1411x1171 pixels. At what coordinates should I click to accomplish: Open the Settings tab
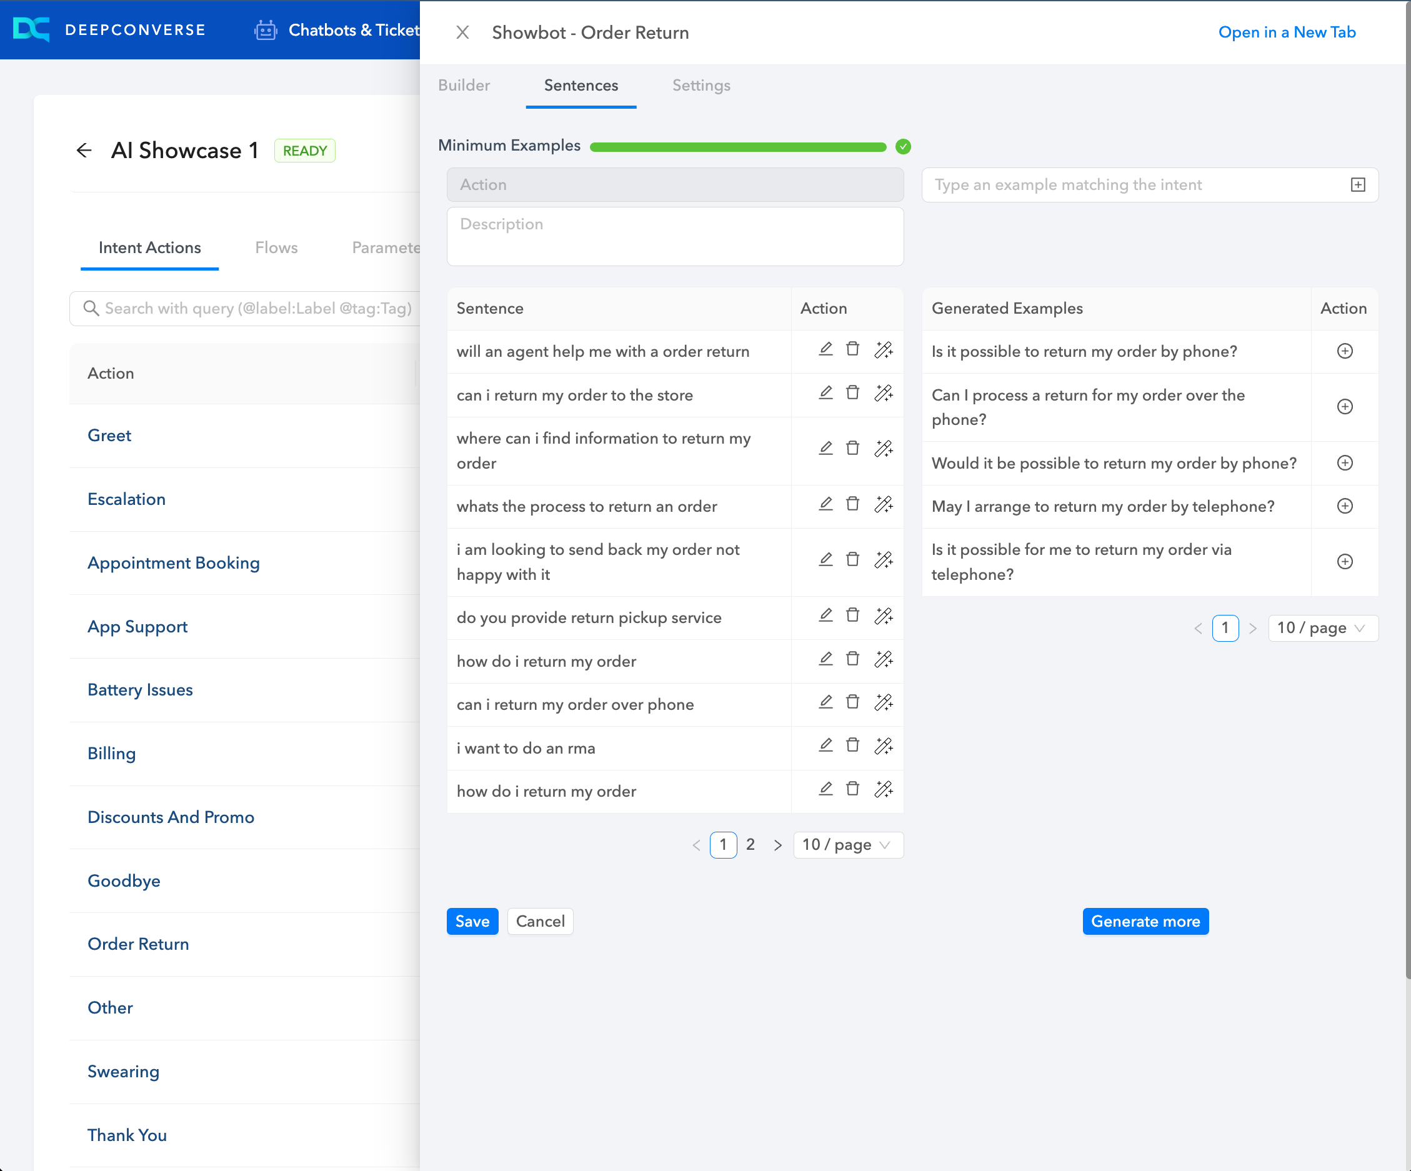(700, 86)
